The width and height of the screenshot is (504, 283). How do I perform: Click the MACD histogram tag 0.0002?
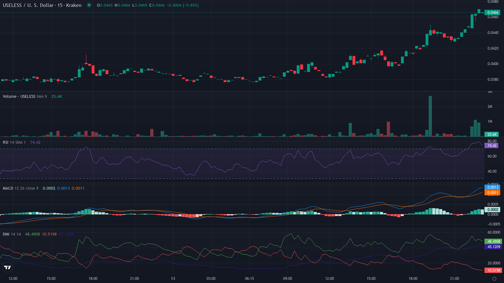pyautogui.click(x=492, y=210)
